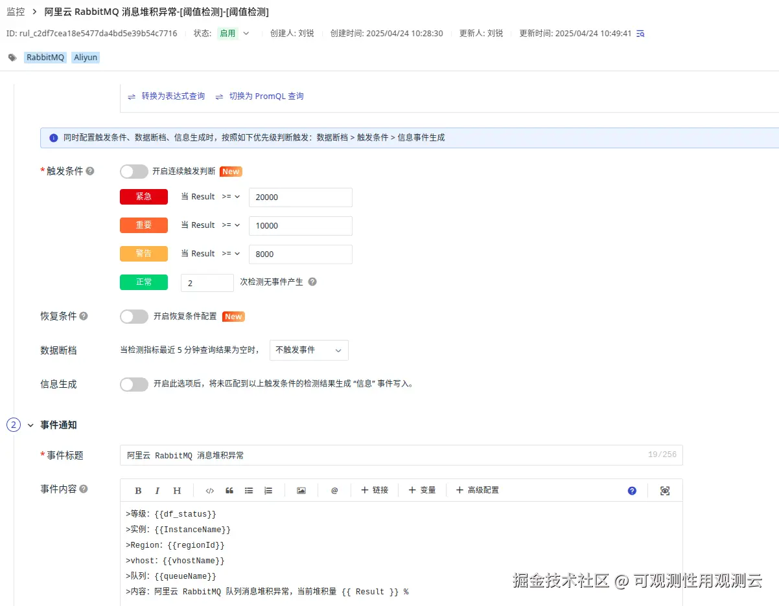The height and width of the screenshot is (606, 779).
Task: Click the 紧急 threshold field 20000
Action: (x=301, y=197)
